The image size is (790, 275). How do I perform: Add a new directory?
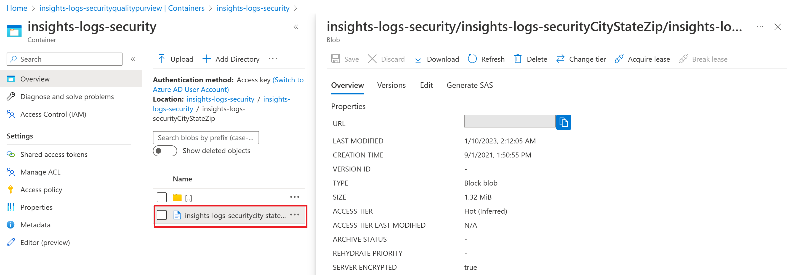click(231, 59)
